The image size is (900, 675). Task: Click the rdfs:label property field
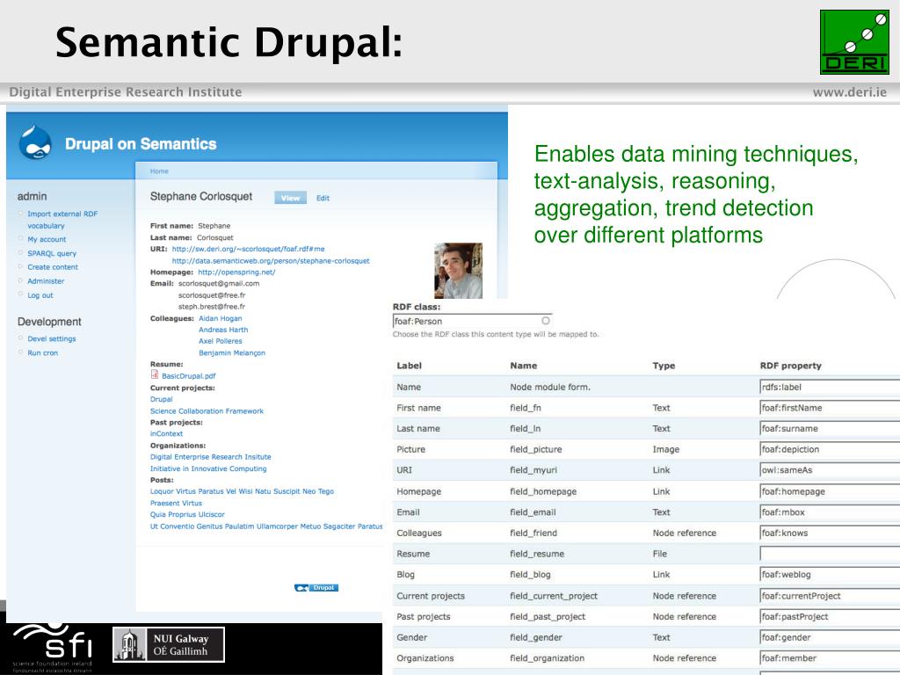tap(830, 387)
